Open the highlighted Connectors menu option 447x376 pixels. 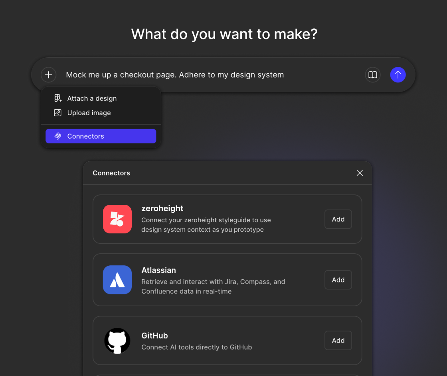coord(101,136)
